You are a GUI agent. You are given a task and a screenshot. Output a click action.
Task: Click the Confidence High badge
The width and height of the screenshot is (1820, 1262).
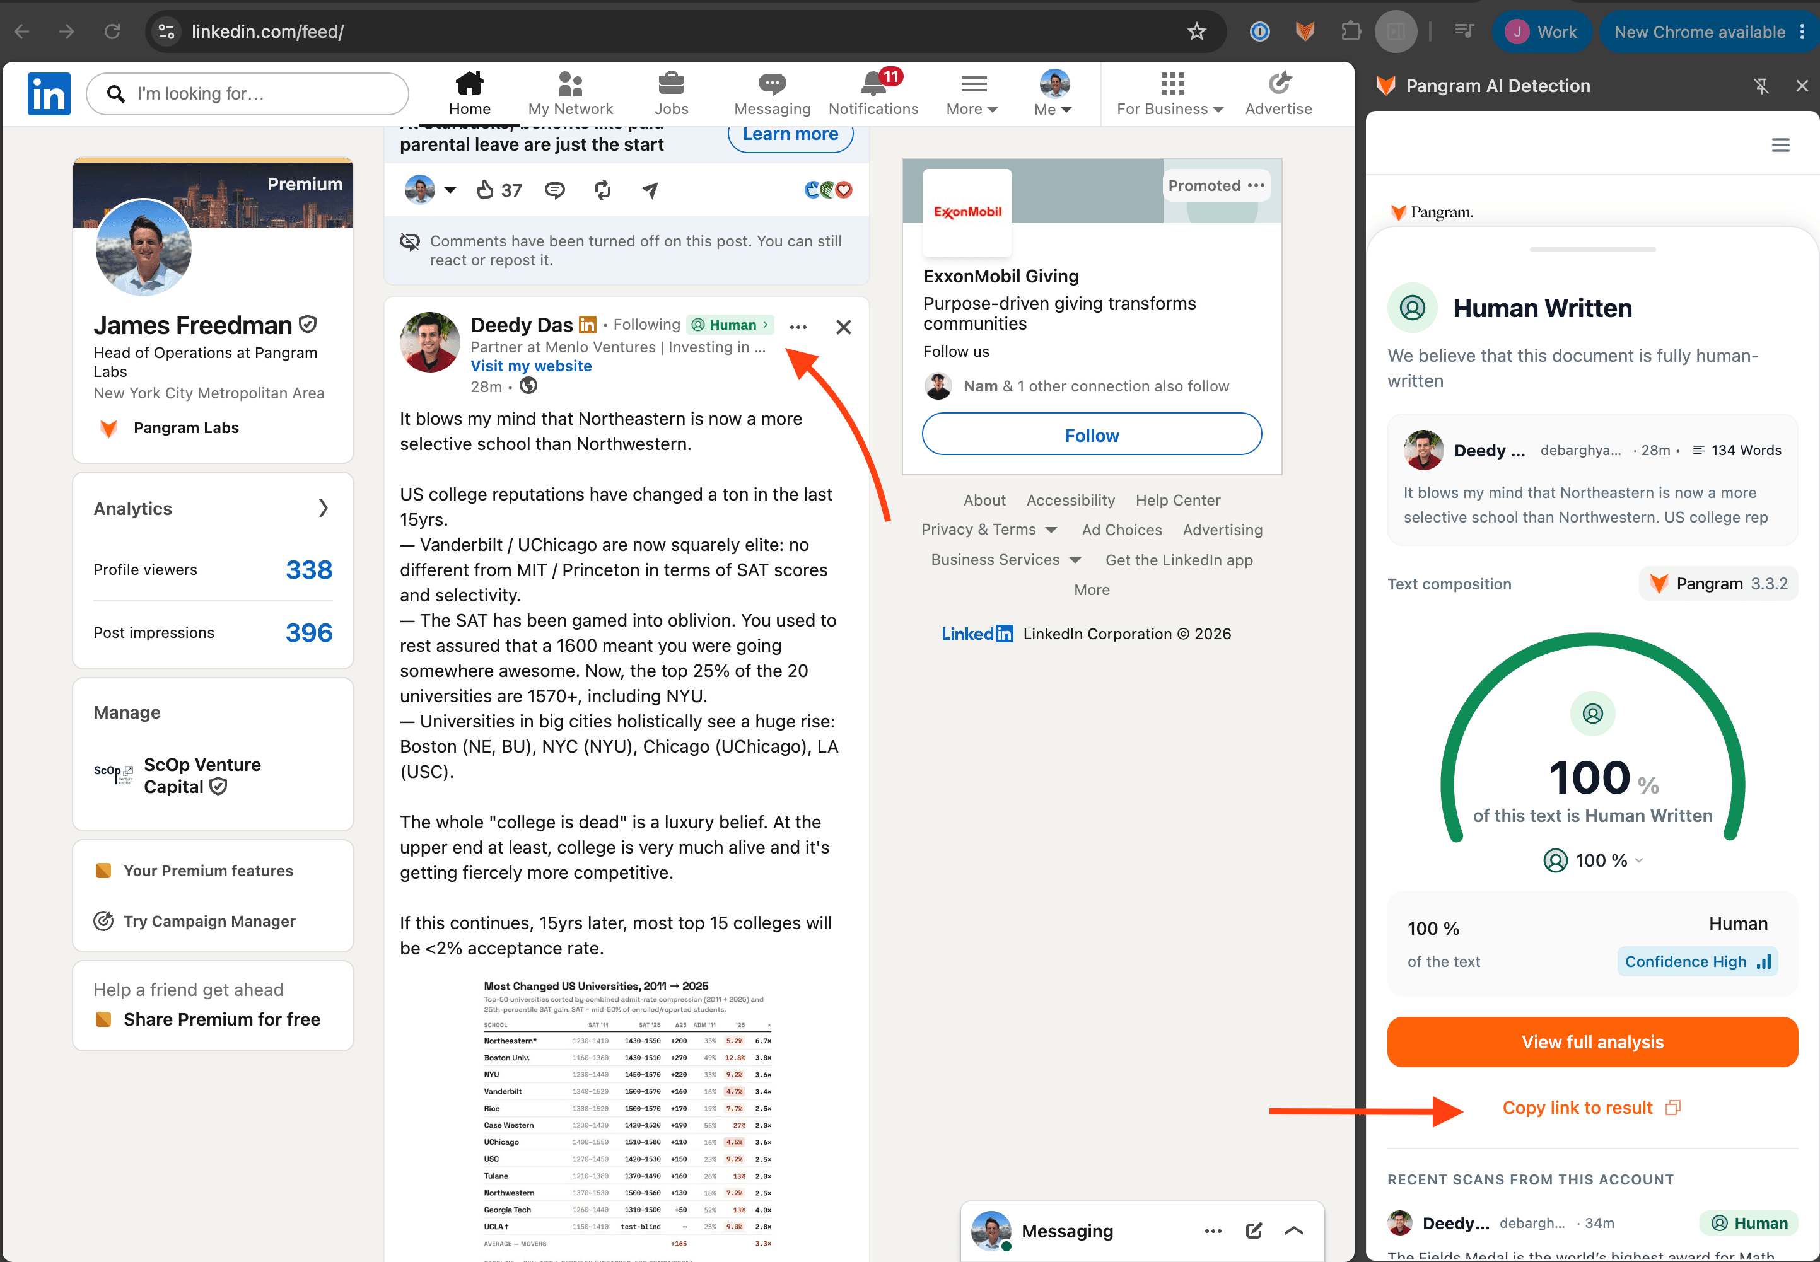1698,961
